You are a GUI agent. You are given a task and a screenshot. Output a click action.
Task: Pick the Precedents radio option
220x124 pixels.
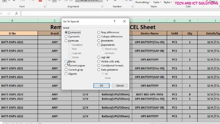(105, 41)
